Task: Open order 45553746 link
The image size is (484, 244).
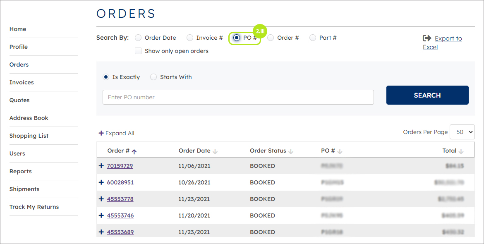Action: [120, 215]
